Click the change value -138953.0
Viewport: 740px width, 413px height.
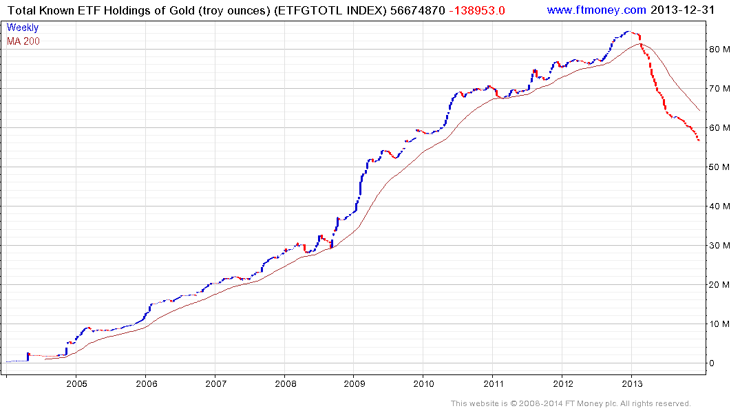point(476,10)
